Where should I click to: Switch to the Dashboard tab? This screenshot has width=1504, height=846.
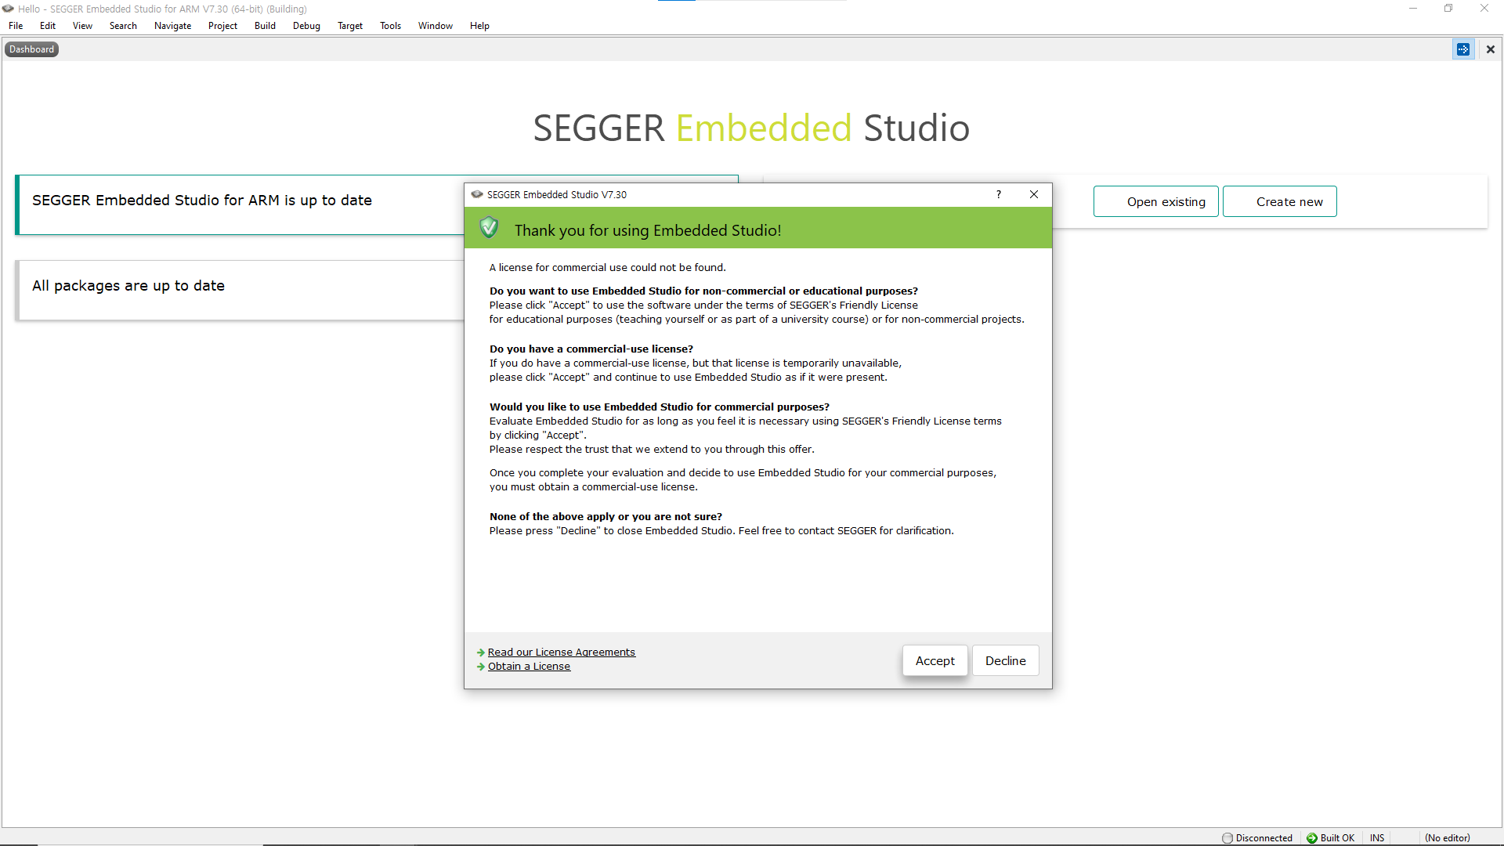pos(31,49)
